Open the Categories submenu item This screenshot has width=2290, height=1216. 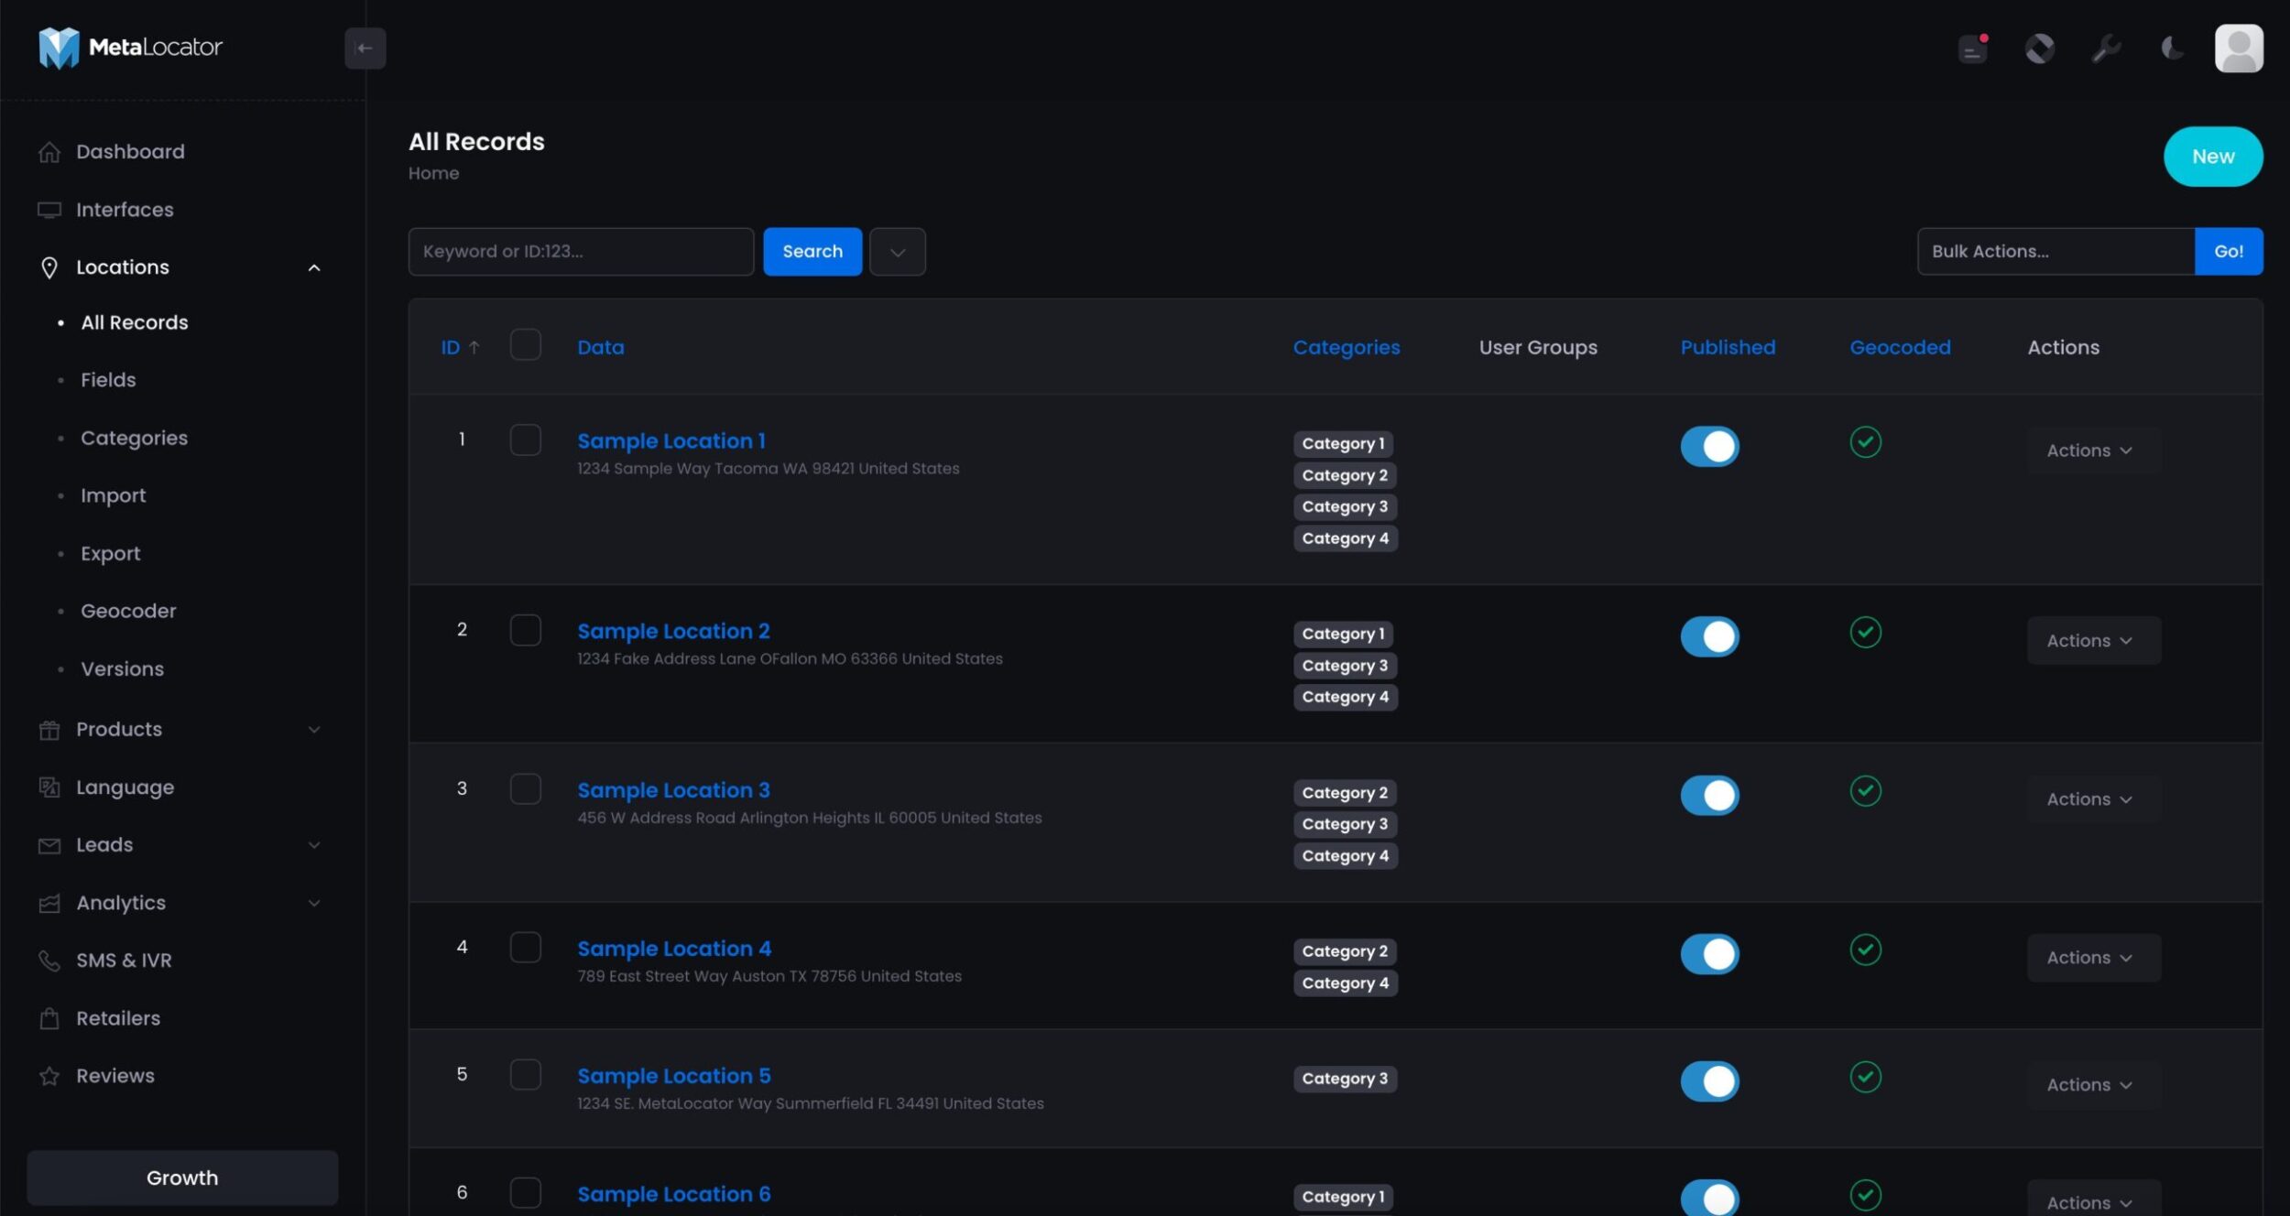pyautogui.click(x=134, y=439)
